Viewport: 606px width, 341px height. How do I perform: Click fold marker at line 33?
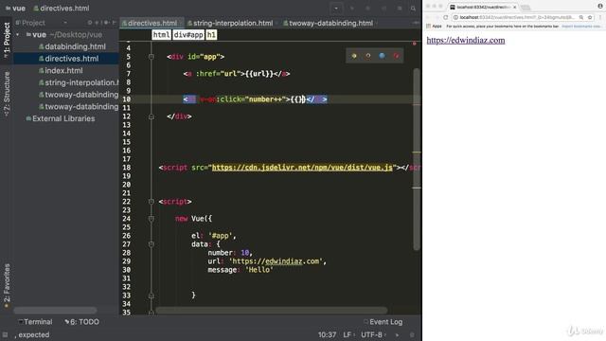point(151,295)
